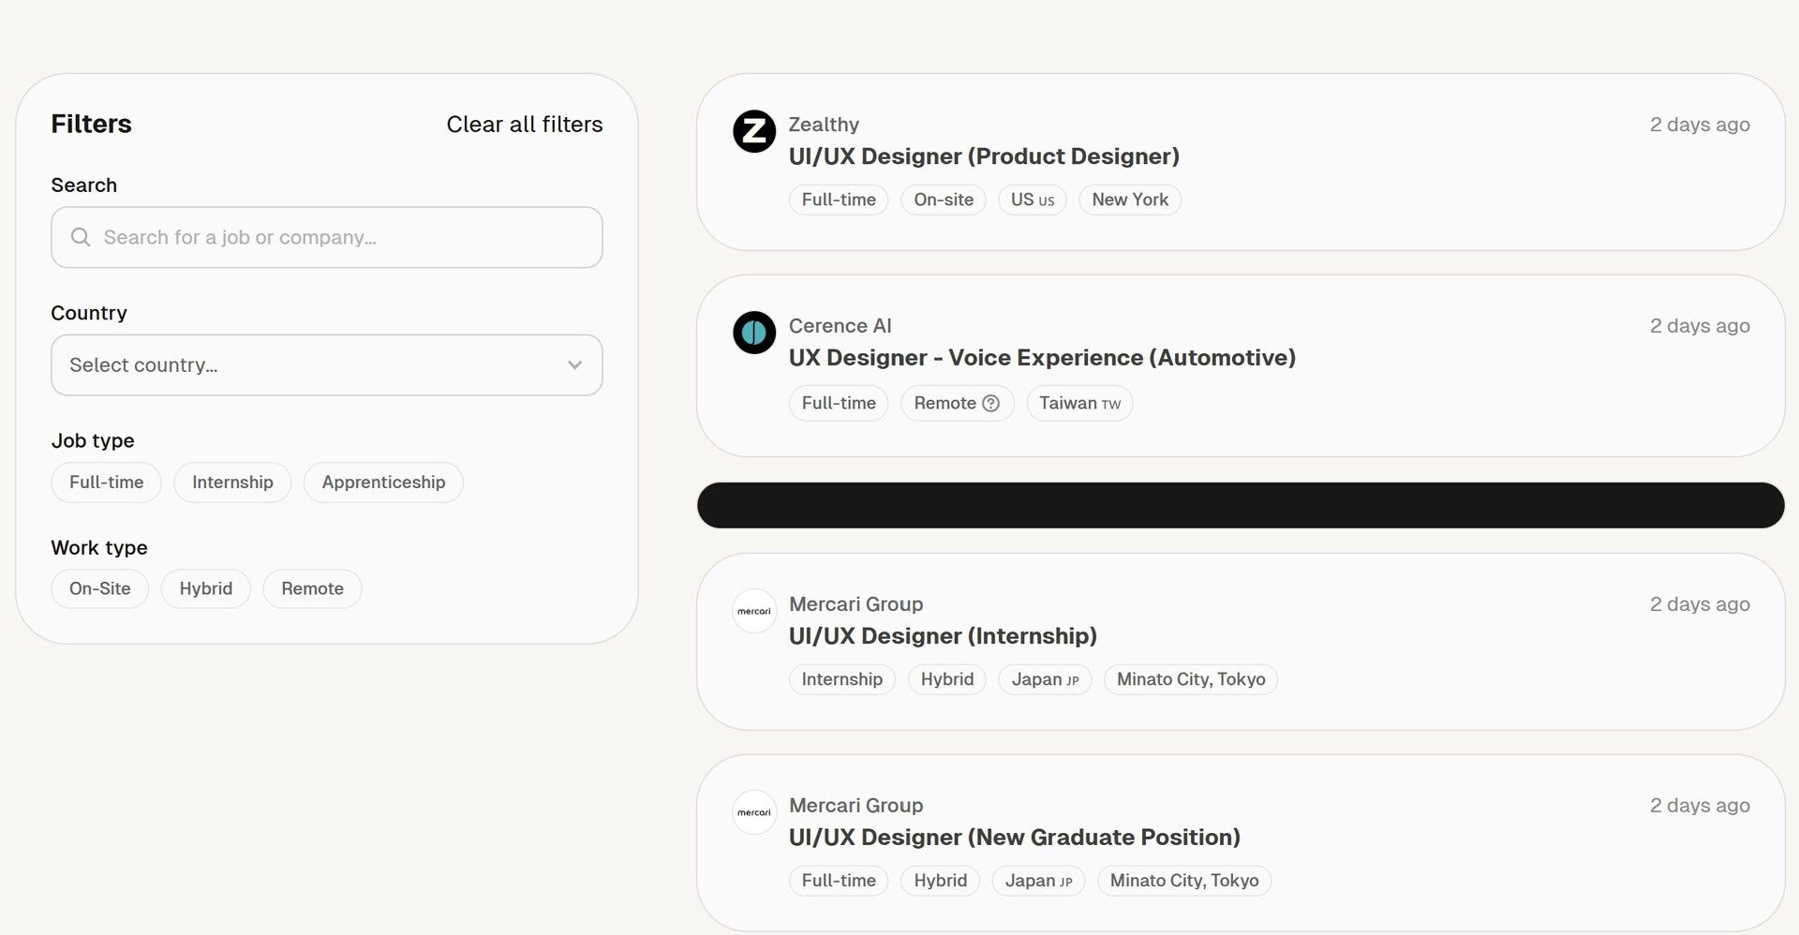Image resolution: width=1799 pixels, height=935 pixels.
Task: Click the Cerence AI logo icon
Action: pos(753,333)
